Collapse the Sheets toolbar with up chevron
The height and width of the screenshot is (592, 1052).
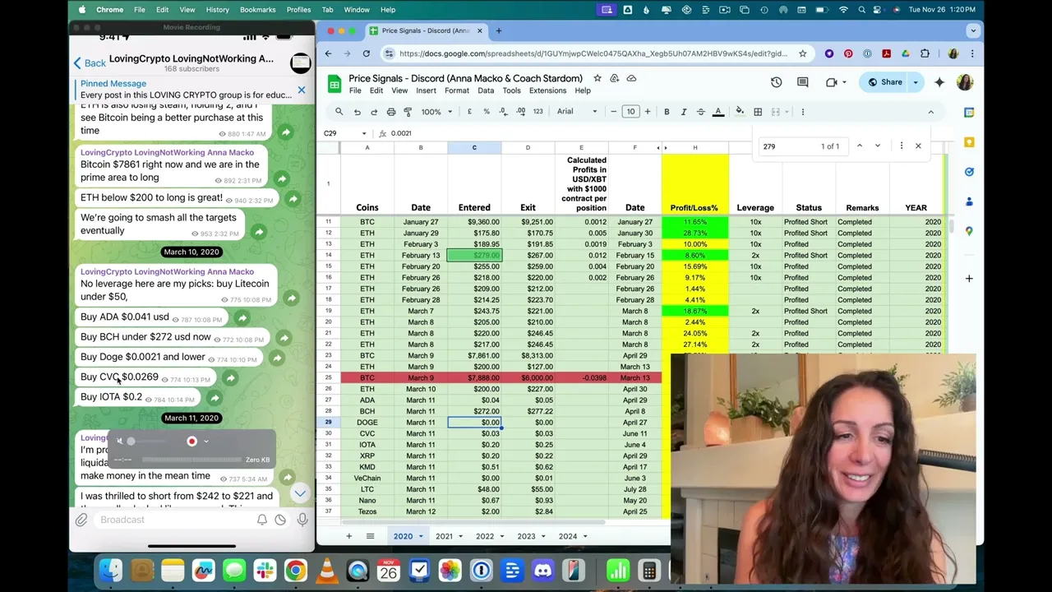[x=930, y=112]
